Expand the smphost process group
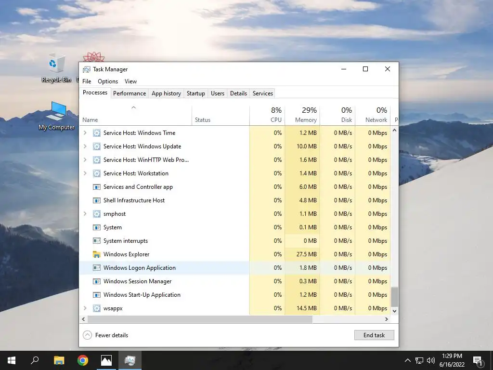This screenshot has height=370, width=493. (x=85, y=214)
